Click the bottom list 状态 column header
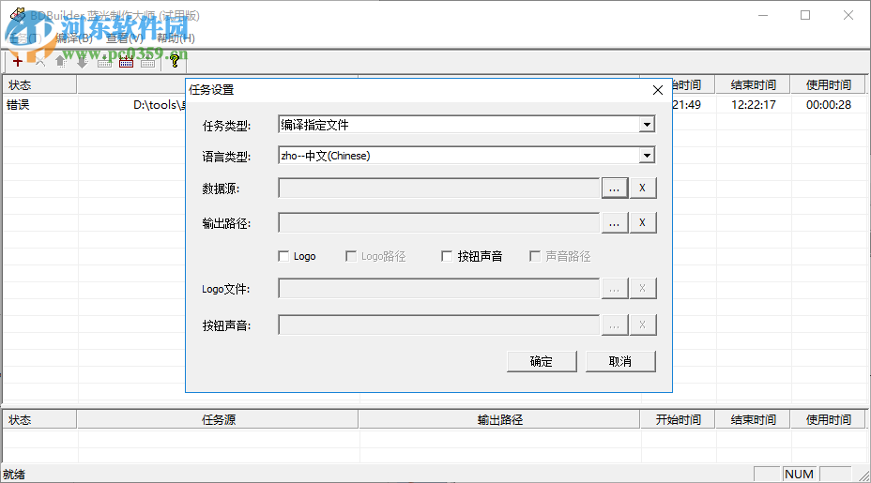Screen dimensions: 871x483 tap(39, 420)
